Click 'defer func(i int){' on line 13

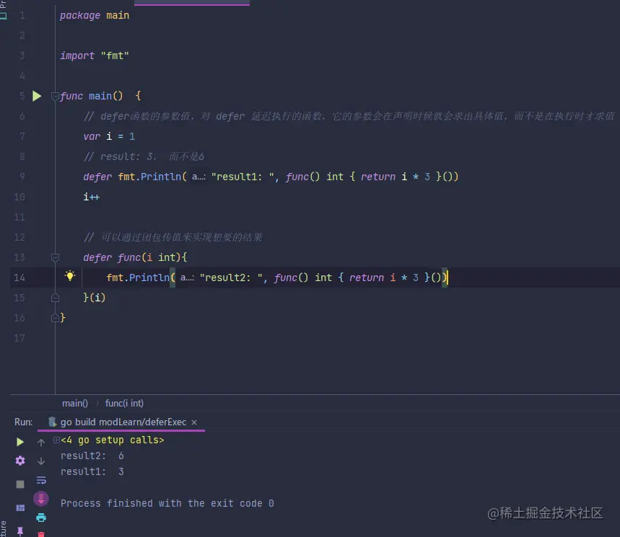135,257
